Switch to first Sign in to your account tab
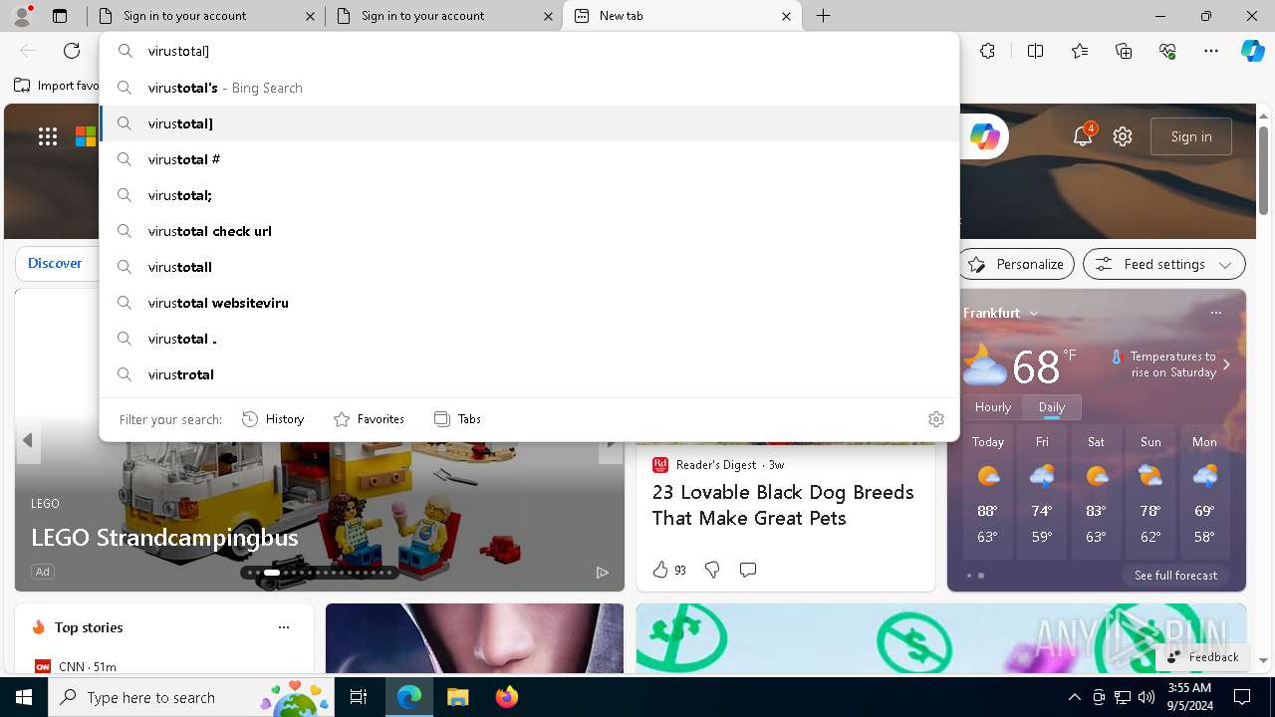 tap(206, 16)
